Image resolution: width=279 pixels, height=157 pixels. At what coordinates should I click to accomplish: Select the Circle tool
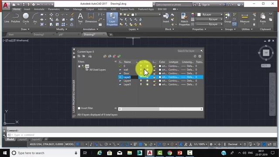26,18
